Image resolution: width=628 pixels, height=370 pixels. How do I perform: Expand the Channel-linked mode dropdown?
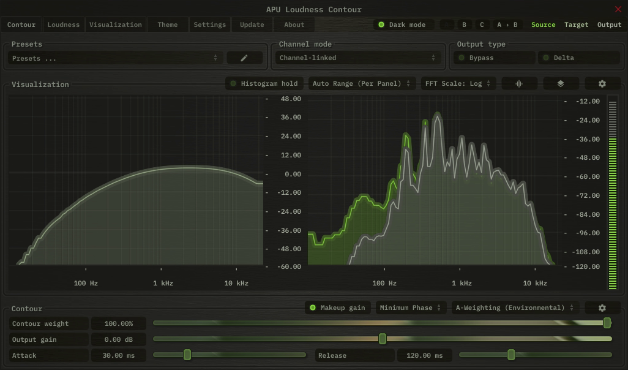pos(357,58)
